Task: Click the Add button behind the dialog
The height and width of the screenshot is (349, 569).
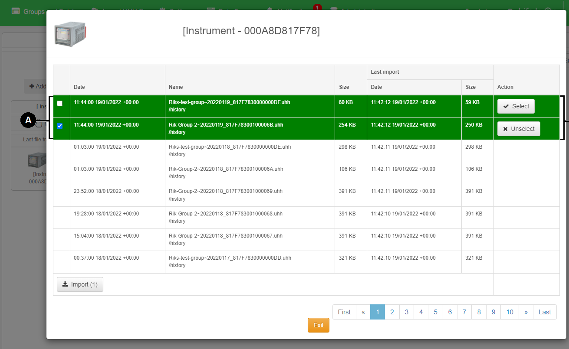Action: pos(37,86)
